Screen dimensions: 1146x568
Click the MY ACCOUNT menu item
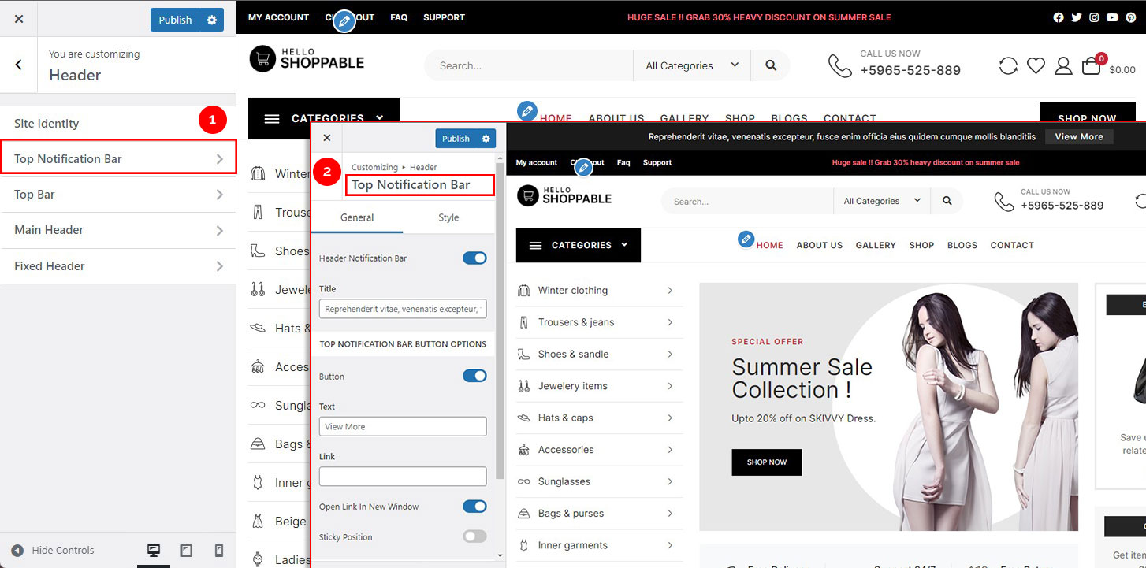[x=277, y=17]
